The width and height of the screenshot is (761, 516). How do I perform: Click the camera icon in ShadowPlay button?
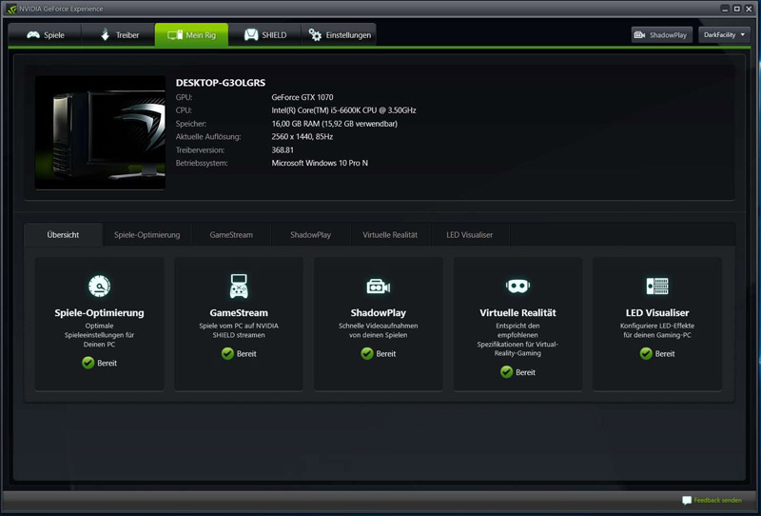pos(639,35)
